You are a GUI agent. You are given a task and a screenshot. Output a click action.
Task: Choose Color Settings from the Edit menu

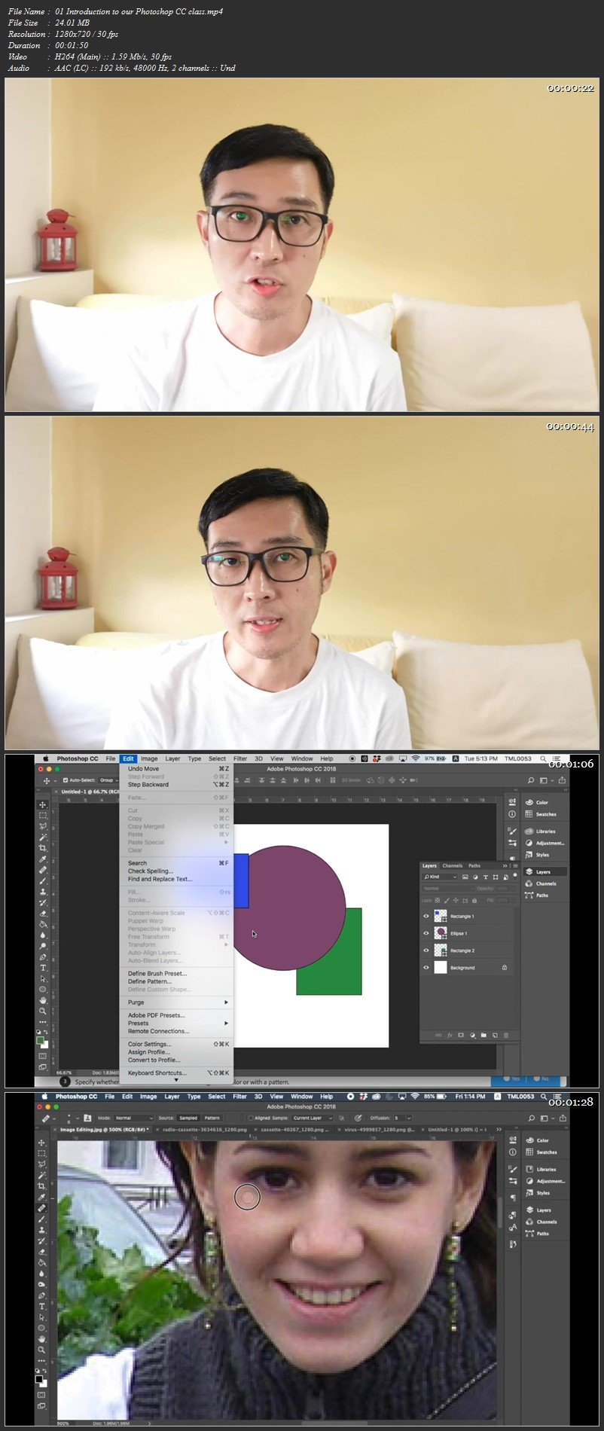pos(176,1045)
